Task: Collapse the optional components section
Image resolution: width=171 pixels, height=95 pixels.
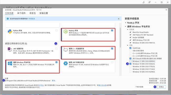Action: (128, 45)
